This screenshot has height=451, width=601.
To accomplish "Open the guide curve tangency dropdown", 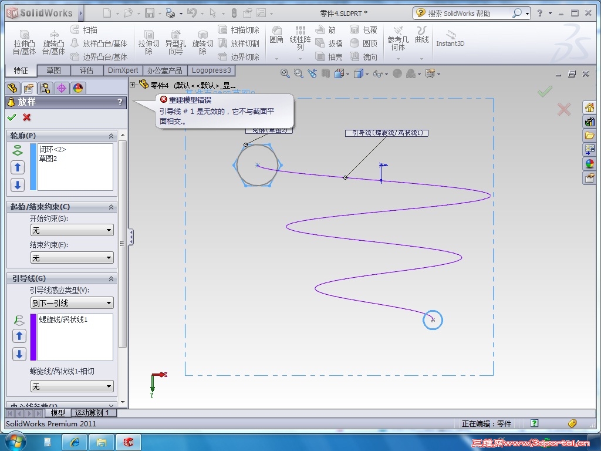I will click(x=72, y=386).
